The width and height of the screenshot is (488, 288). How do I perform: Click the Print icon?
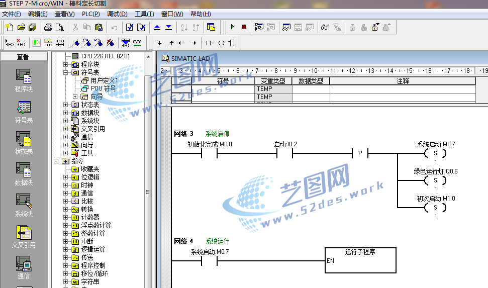point(48,28)
